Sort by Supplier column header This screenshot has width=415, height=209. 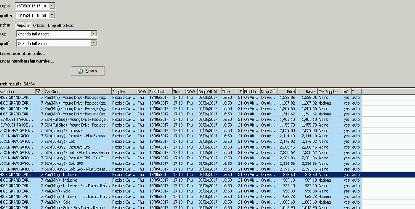point(124,92)
